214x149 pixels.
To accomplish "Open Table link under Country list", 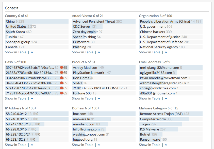I will [22, 52].
